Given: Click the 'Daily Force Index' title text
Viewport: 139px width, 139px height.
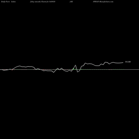Looking at the screenshot, I should (x=8, y=2).
